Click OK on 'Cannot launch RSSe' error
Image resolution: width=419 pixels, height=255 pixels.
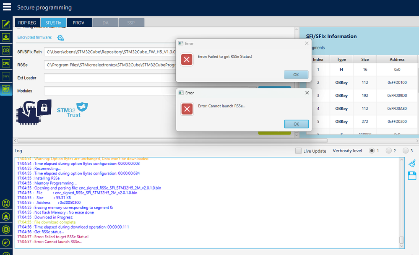click(297, 124)
